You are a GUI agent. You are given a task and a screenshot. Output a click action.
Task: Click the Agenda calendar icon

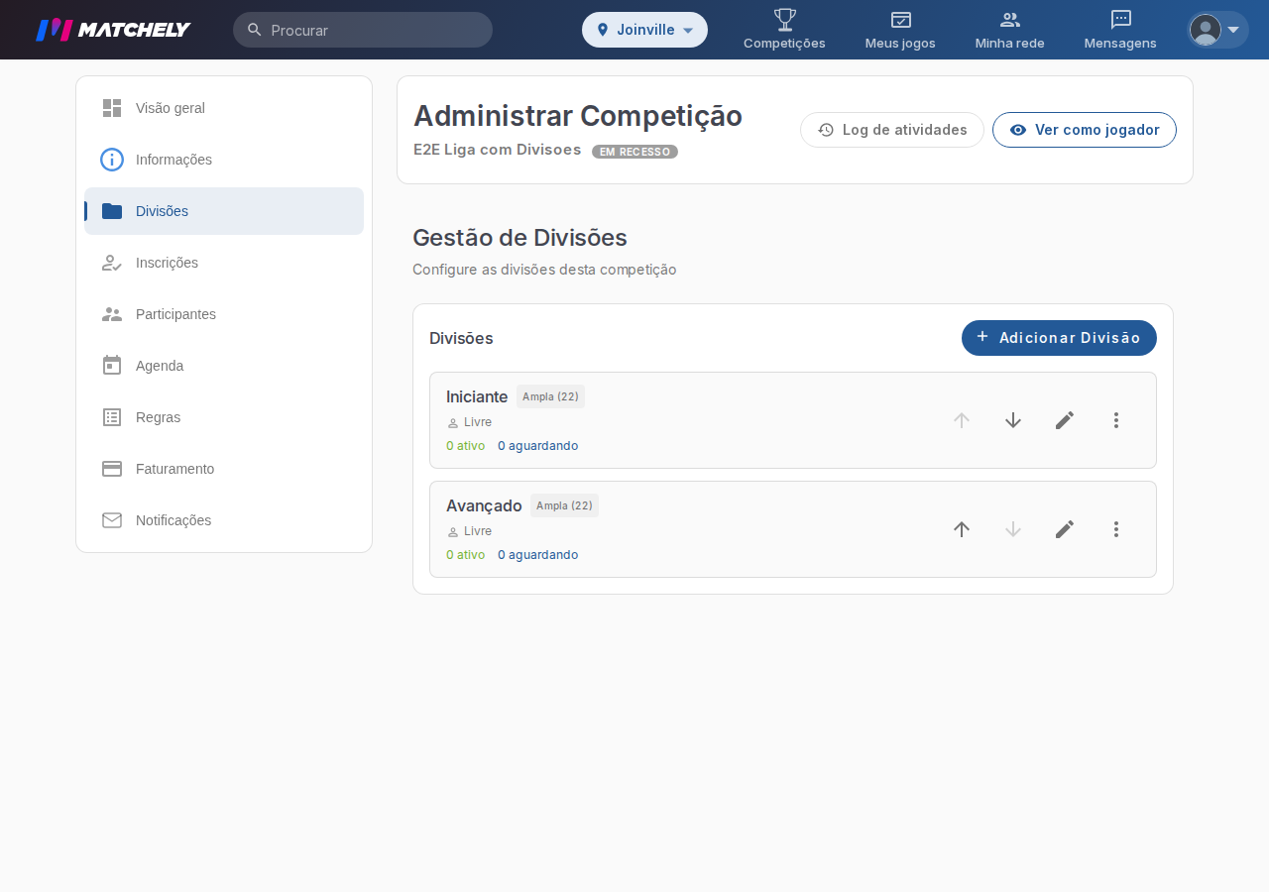112,366
